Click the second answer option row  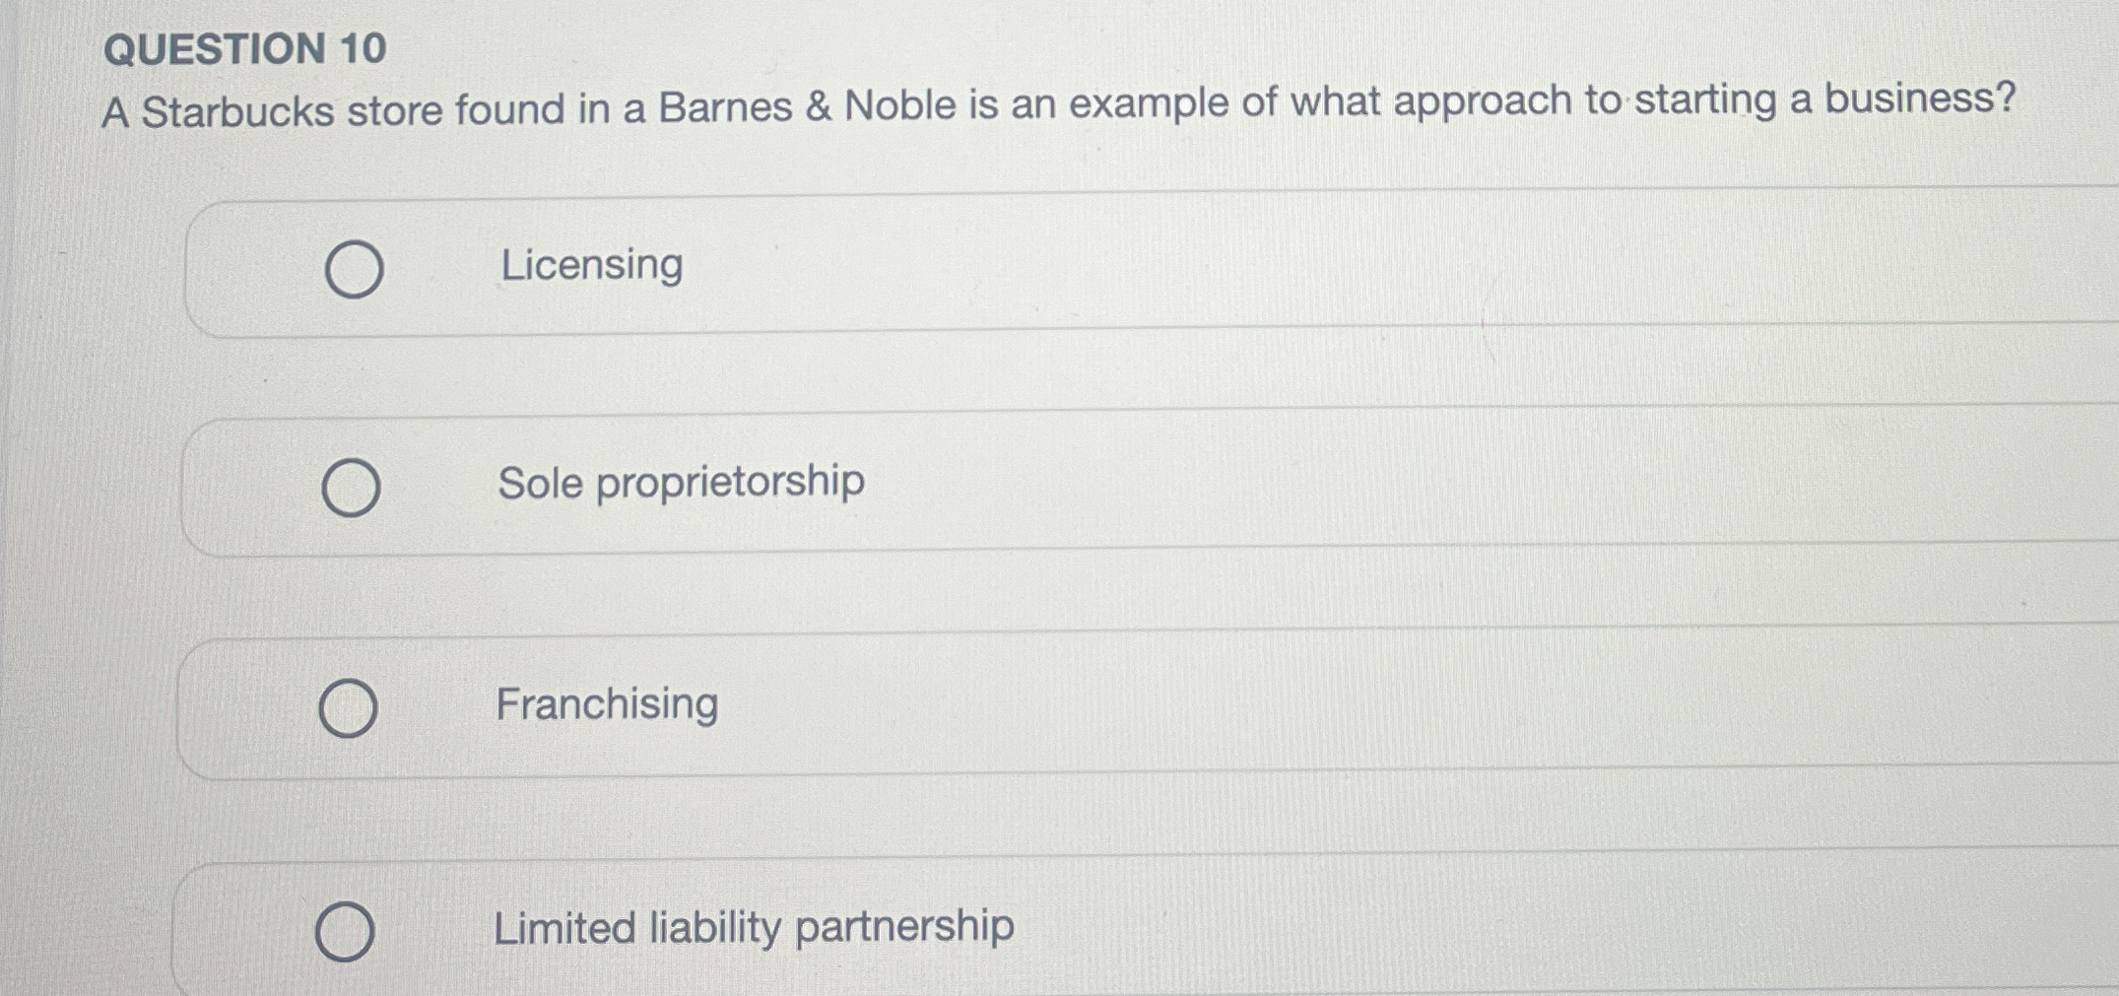tap(985, 483)
